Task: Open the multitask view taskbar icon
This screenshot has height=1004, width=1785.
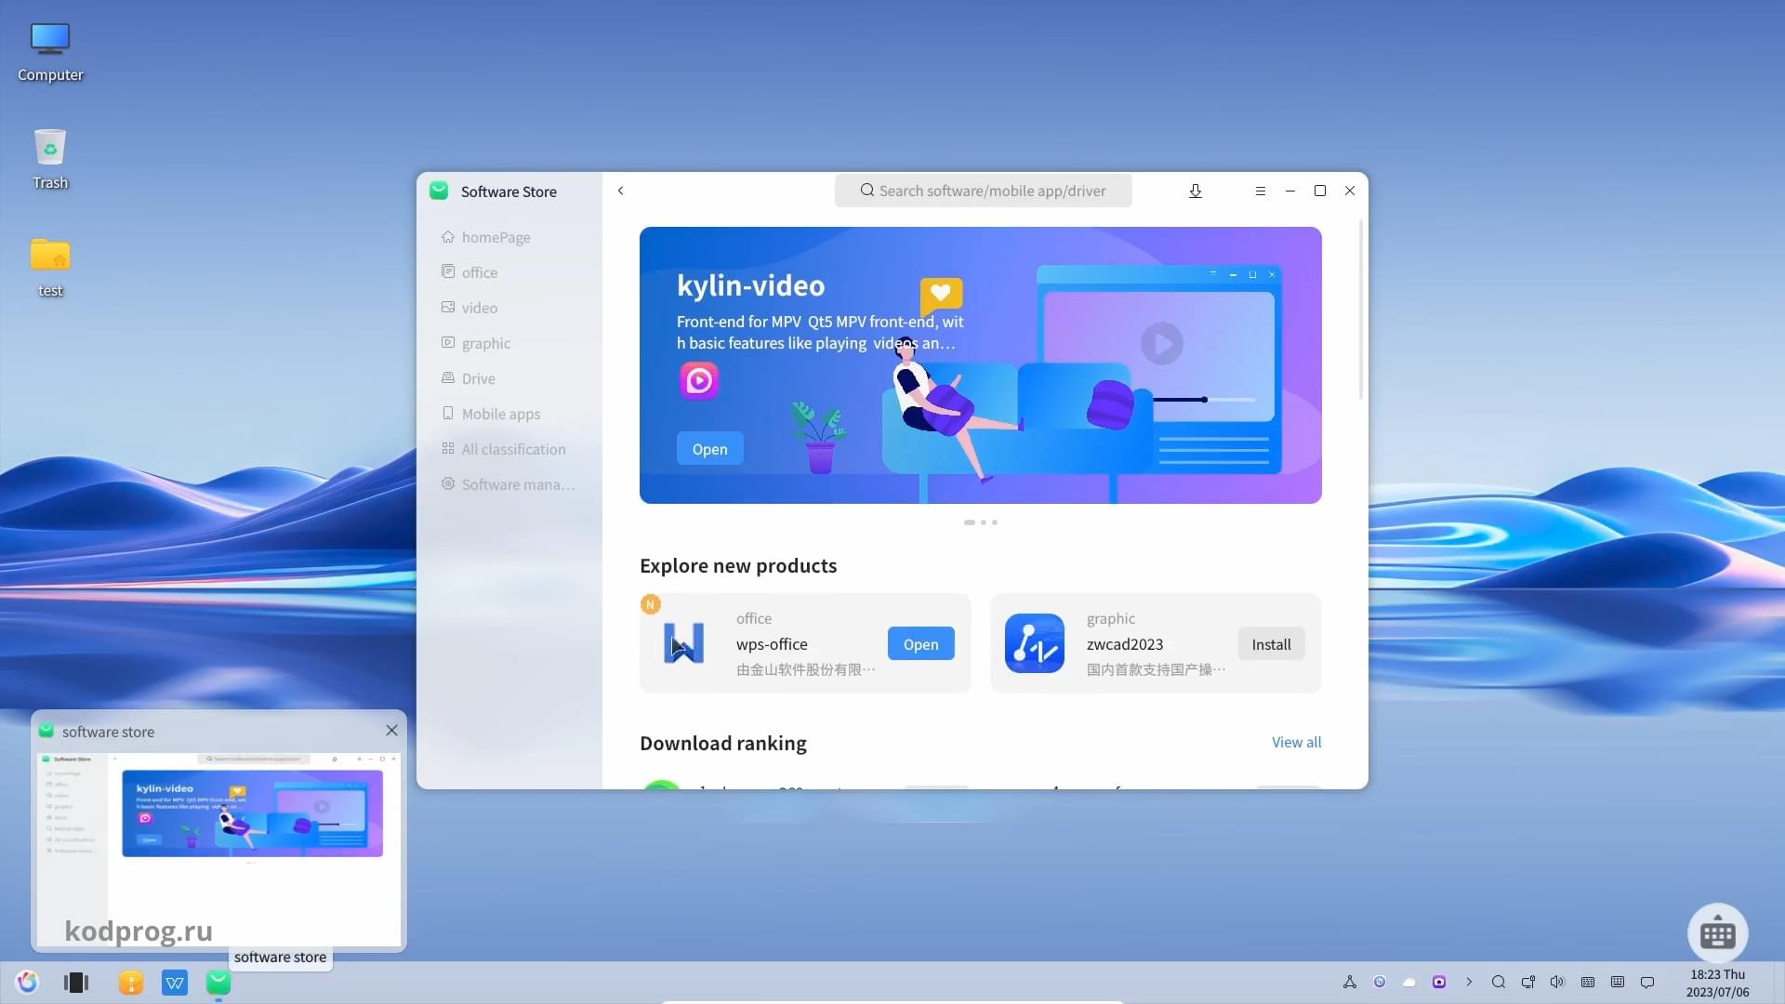Action: (76, 983)
